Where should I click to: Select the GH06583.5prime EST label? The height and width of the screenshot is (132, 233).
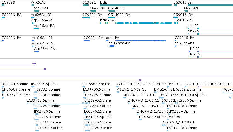click(x=16, y=89)
